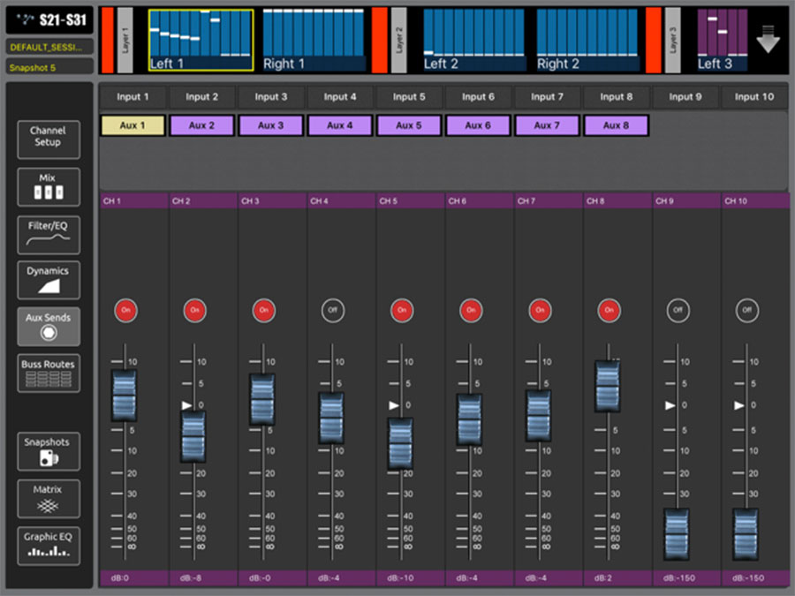
Task: Toggle the CH 3 On button
Action: (x=263, y=310)
